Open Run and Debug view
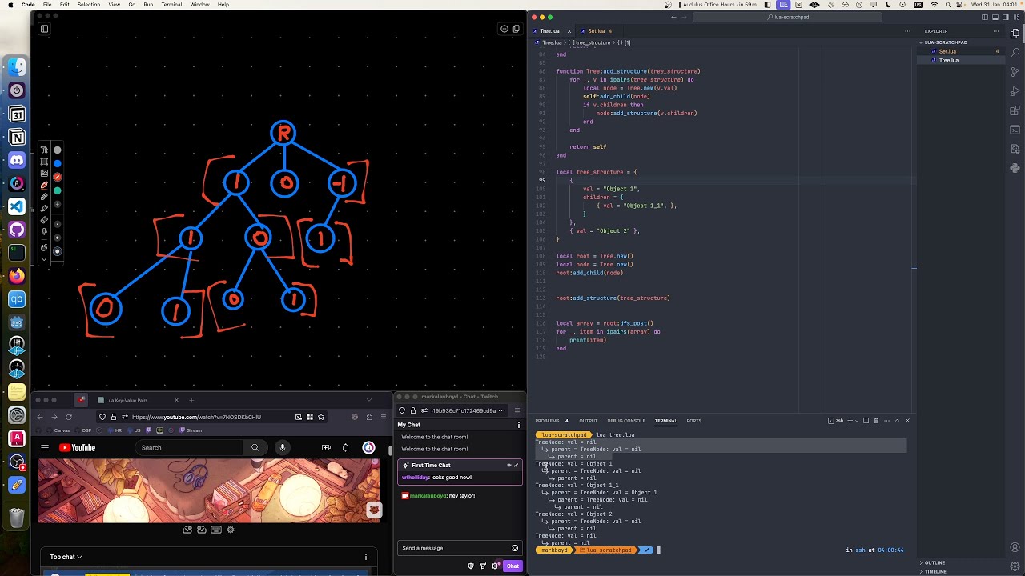Viewport: 1025px width, 576px height. click(1015, 91)
